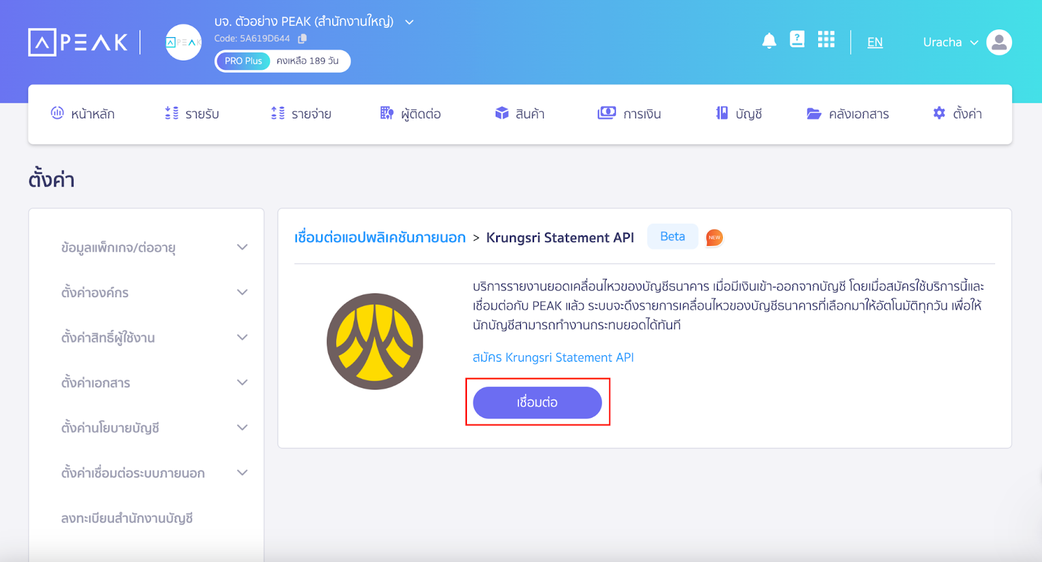Open the รายจ่าย menu

coord(302,114)
